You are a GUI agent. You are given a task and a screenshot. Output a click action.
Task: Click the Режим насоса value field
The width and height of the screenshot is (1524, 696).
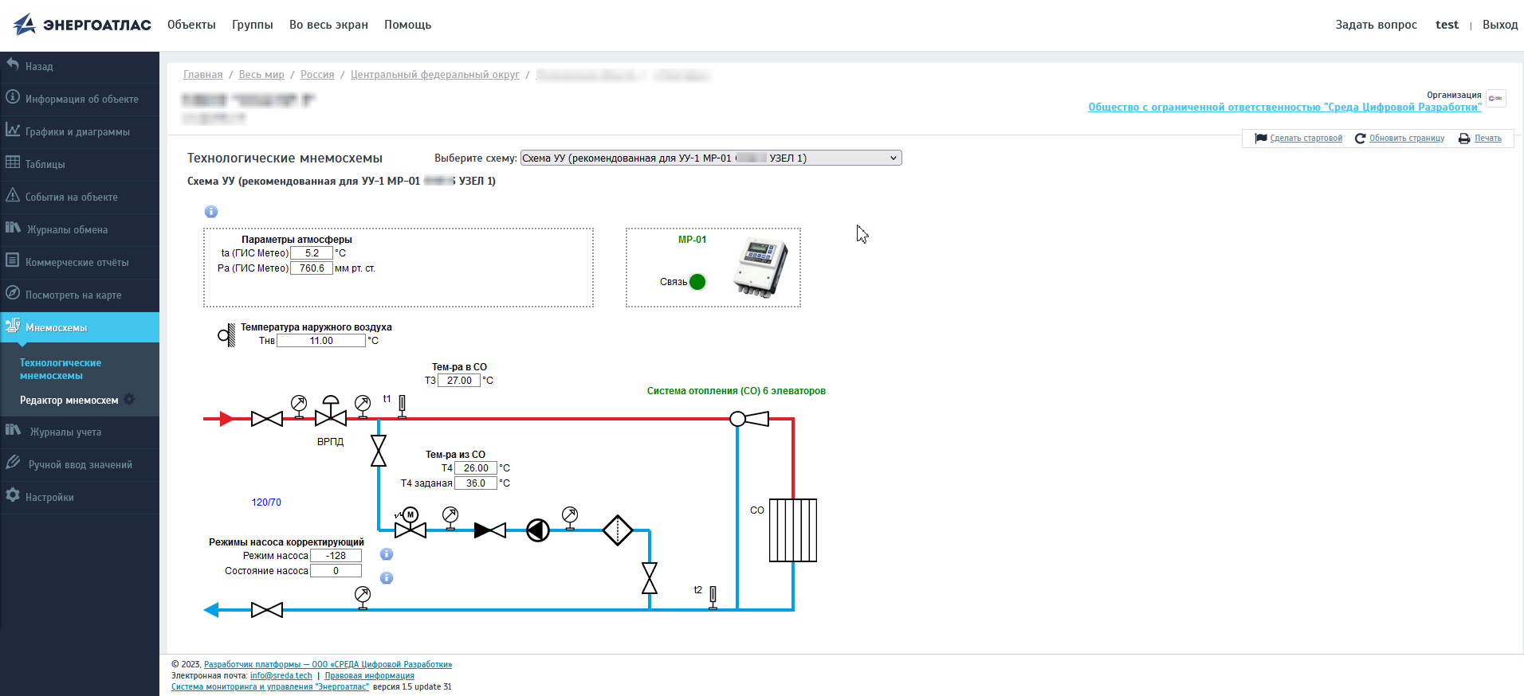pos(336,556)
